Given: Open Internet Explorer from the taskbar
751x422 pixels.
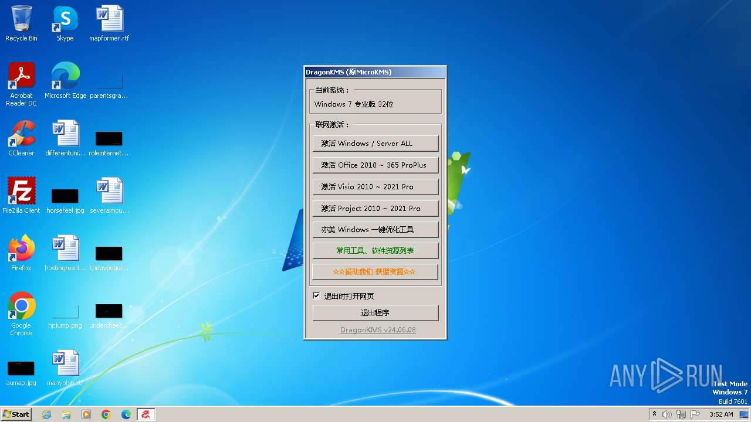Looking at the screenshot, I should point(47,414).
